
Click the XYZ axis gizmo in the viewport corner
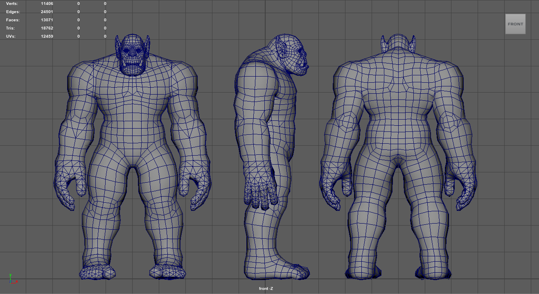click(x=11, y=279)
